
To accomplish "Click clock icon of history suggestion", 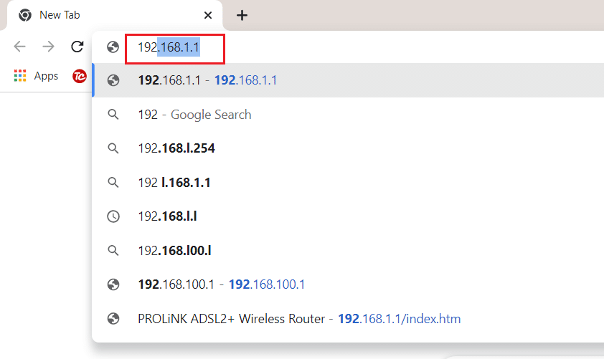I will click(113, 216).
